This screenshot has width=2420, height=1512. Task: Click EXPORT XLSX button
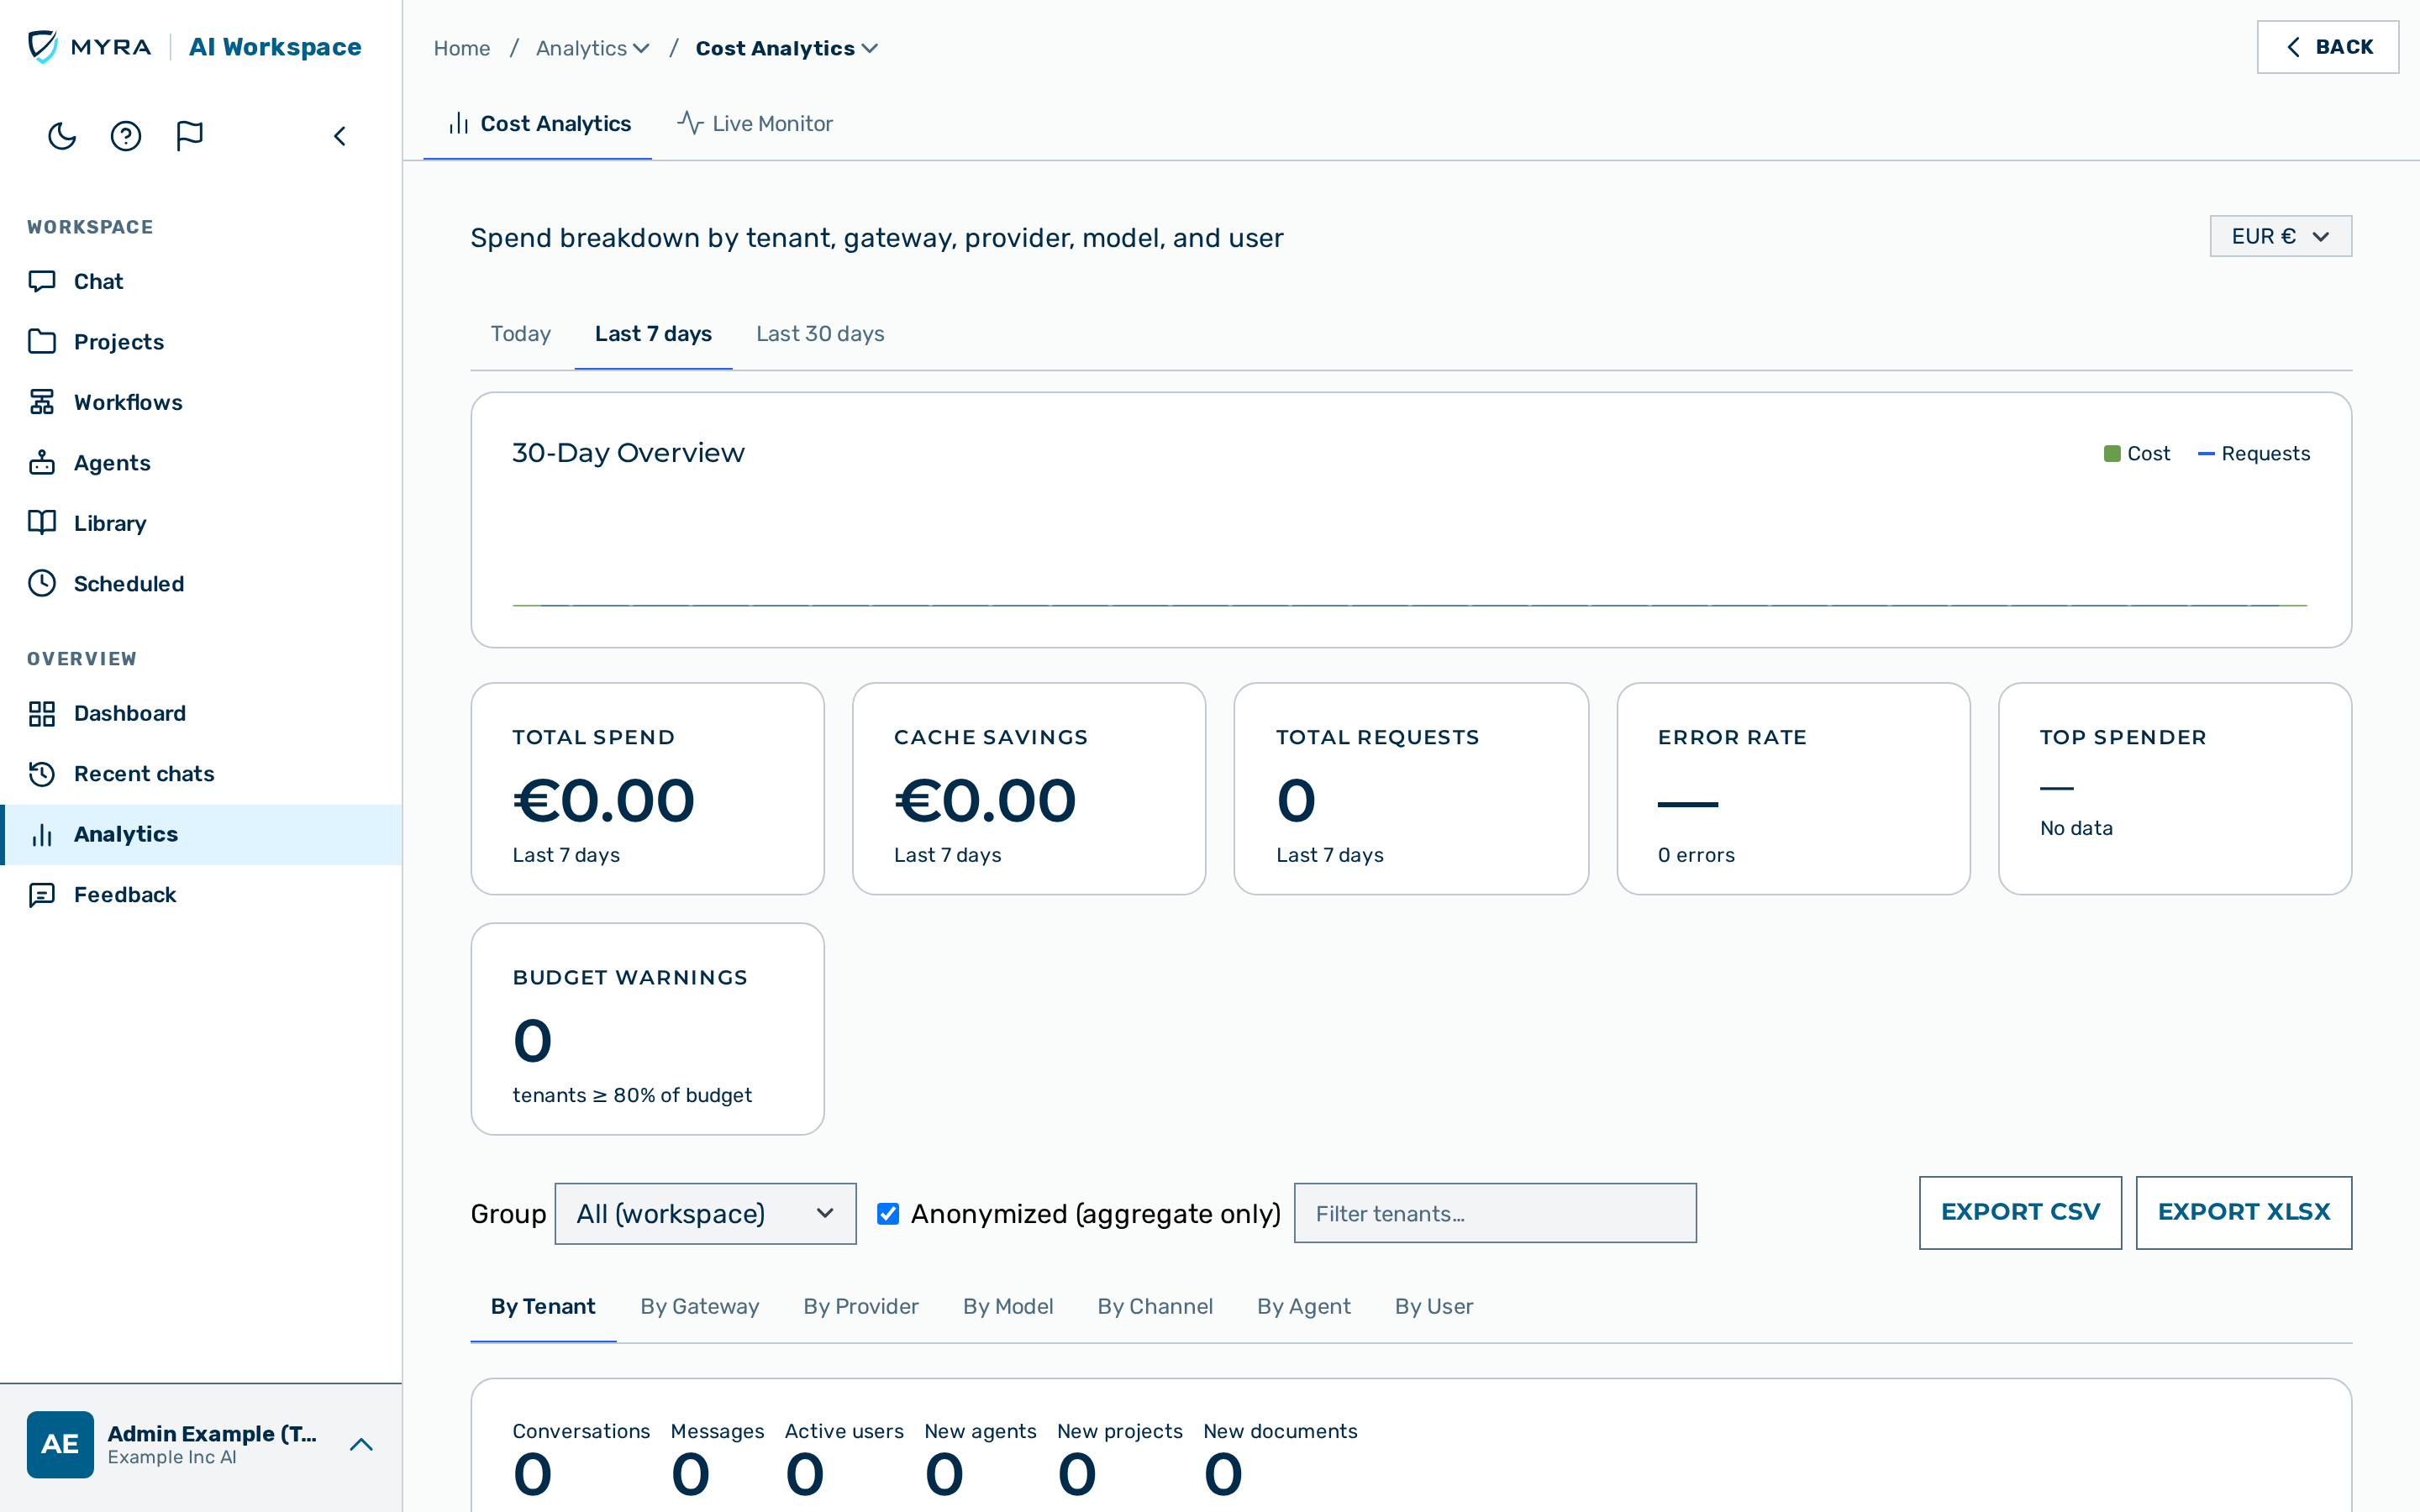pos(2244,1212)
